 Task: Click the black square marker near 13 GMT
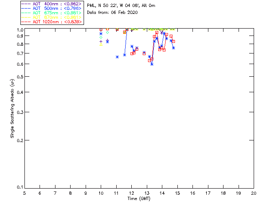pyautogui.click(x=150, y=60)
